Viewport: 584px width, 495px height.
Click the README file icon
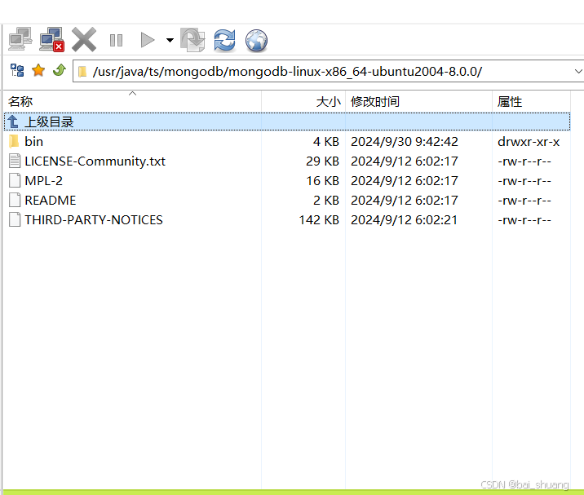point(15,200)
